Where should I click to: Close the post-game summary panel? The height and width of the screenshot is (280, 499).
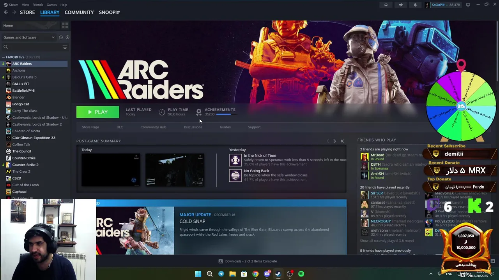pos(342,141)
